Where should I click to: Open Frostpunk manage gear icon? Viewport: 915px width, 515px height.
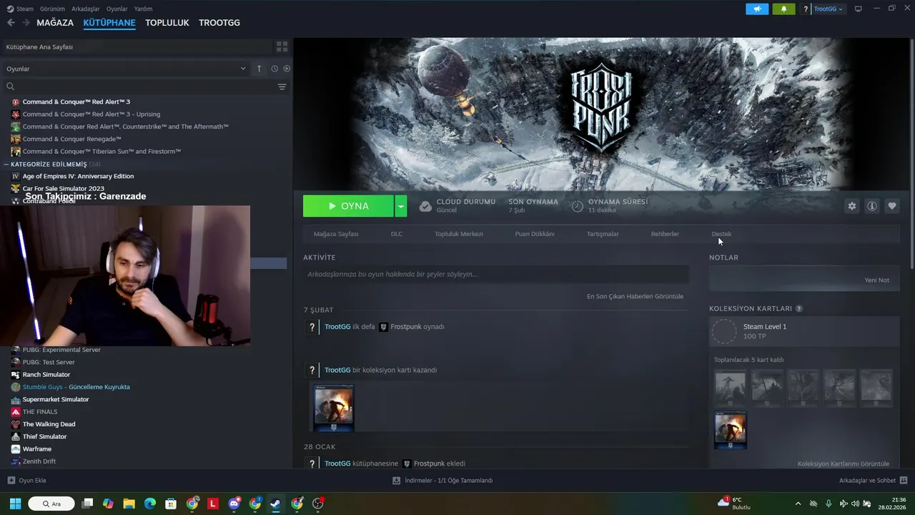(x=851, y=206)
